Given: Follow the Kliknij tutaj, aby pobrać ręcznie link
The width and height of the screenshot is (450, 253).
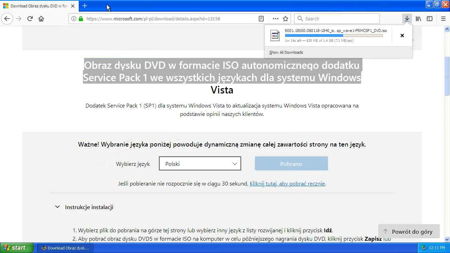Looking at the screenshot, I should click(287, 183).
